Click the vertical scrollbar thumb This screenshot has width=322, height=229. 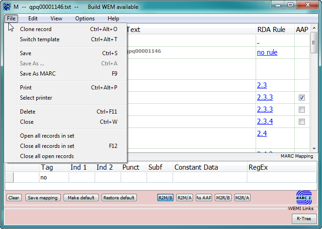pyautogui.click(x=314, y=43)
